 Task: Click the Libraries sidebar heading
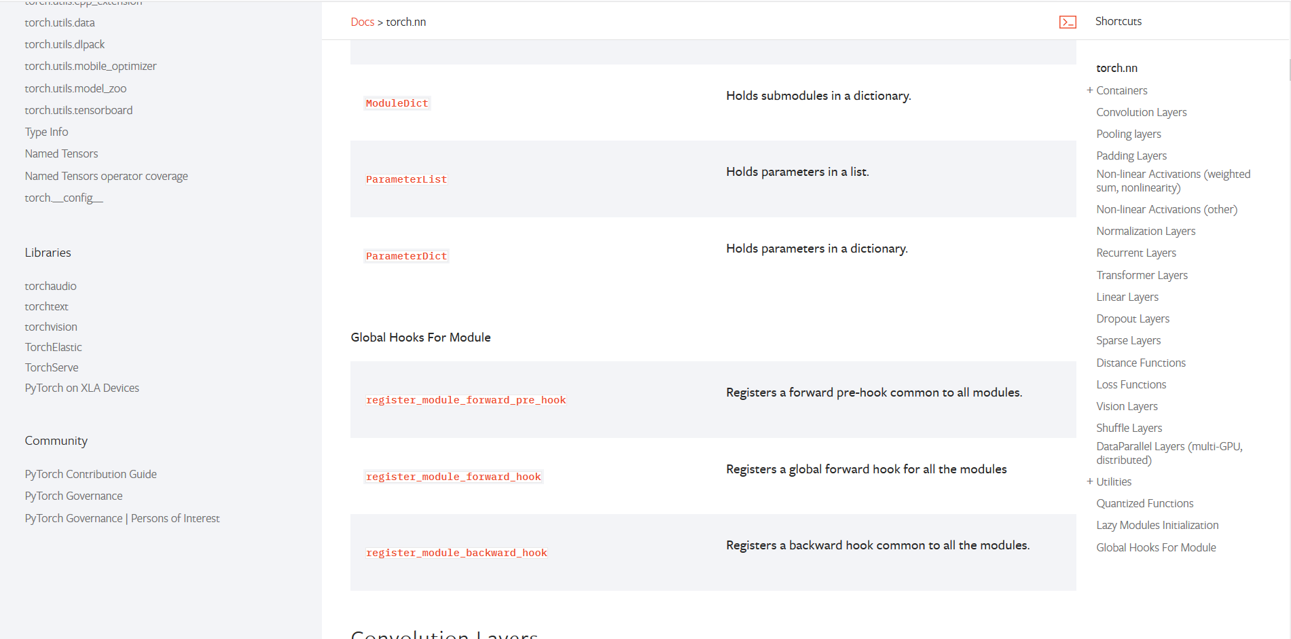[x=48, y=253]
